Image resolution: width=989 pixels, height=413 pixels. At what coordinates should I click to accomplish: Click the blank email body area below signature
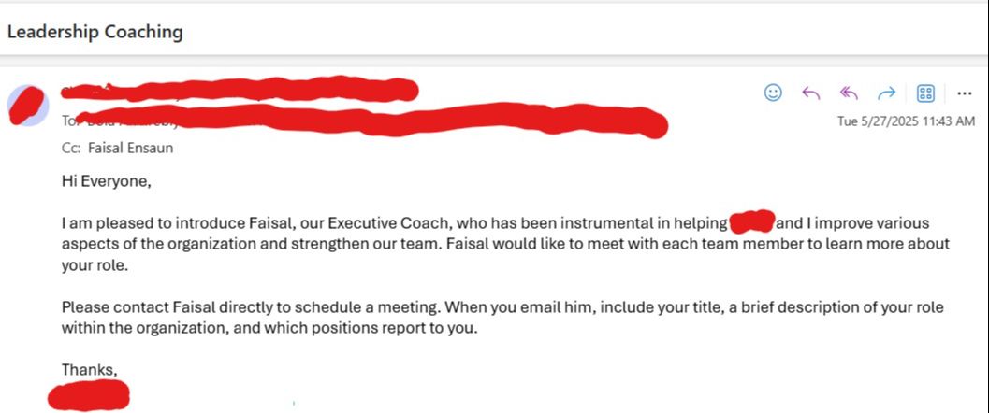click(x=561, y=392)
